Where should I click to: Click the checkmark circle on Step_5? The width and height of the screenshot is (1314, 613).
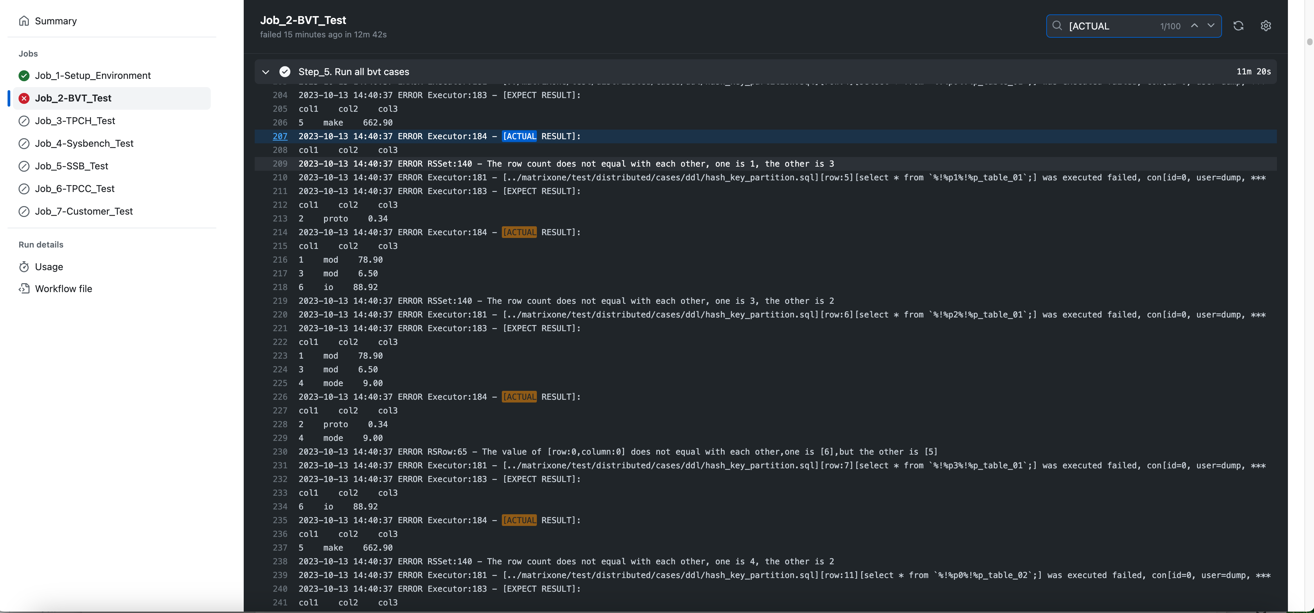(285, 71)
